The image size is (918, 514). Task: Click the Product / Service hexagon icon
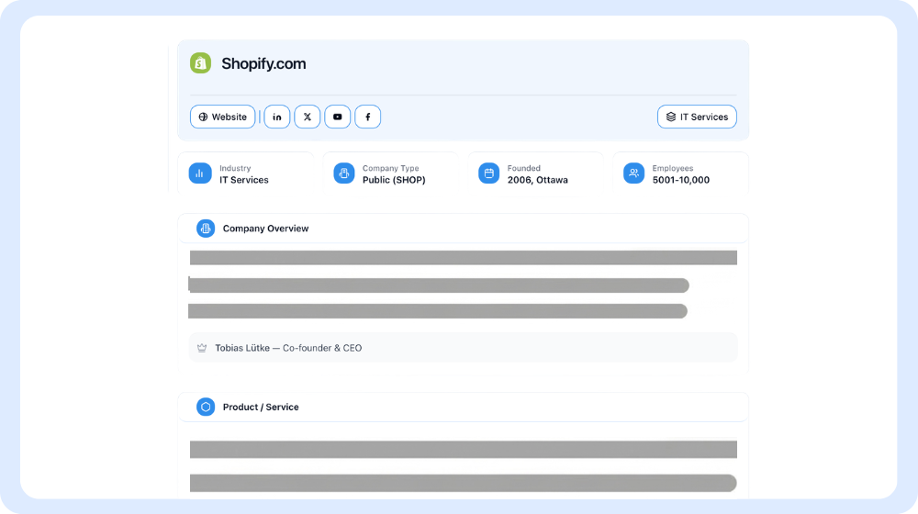(206, 407)
